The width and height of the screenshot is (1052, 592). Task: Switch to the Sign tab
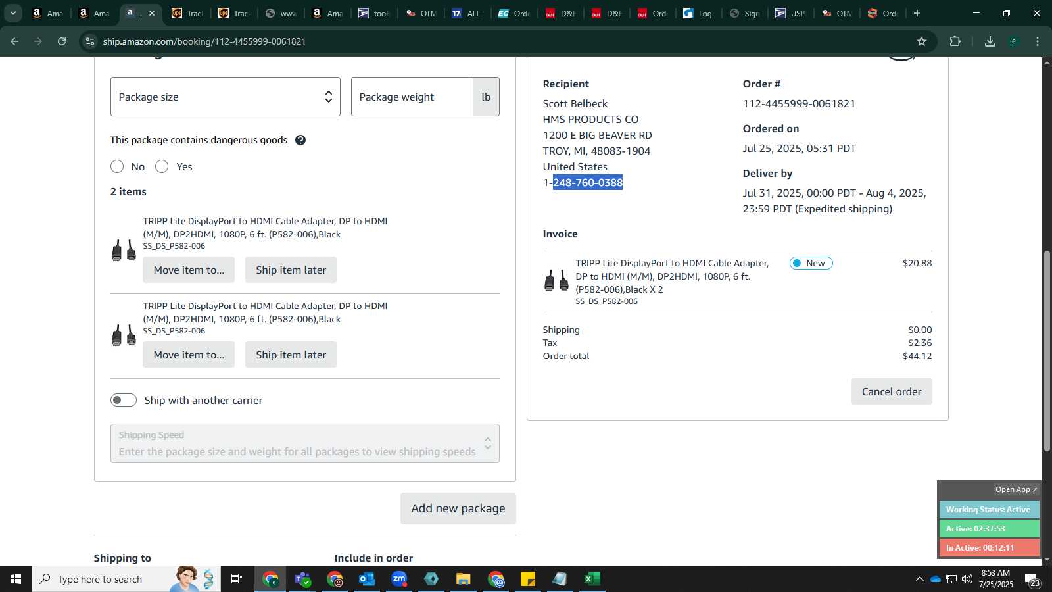745,13
